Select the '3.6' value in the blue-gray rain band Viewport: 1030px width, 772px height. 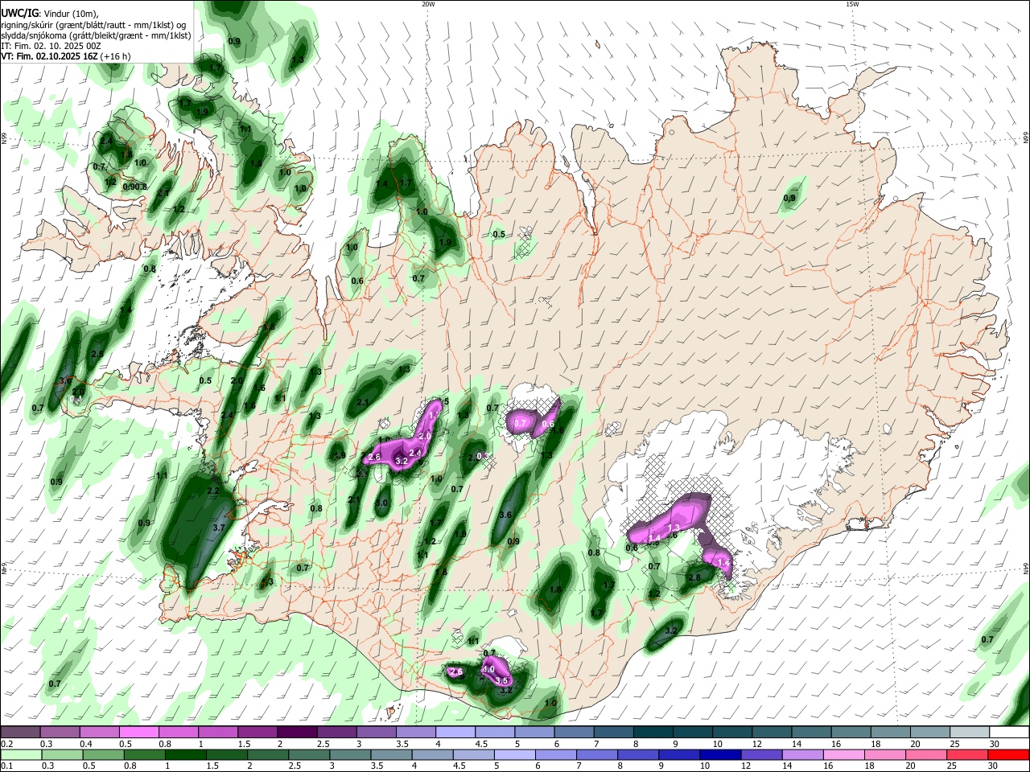tap(505, 515)
